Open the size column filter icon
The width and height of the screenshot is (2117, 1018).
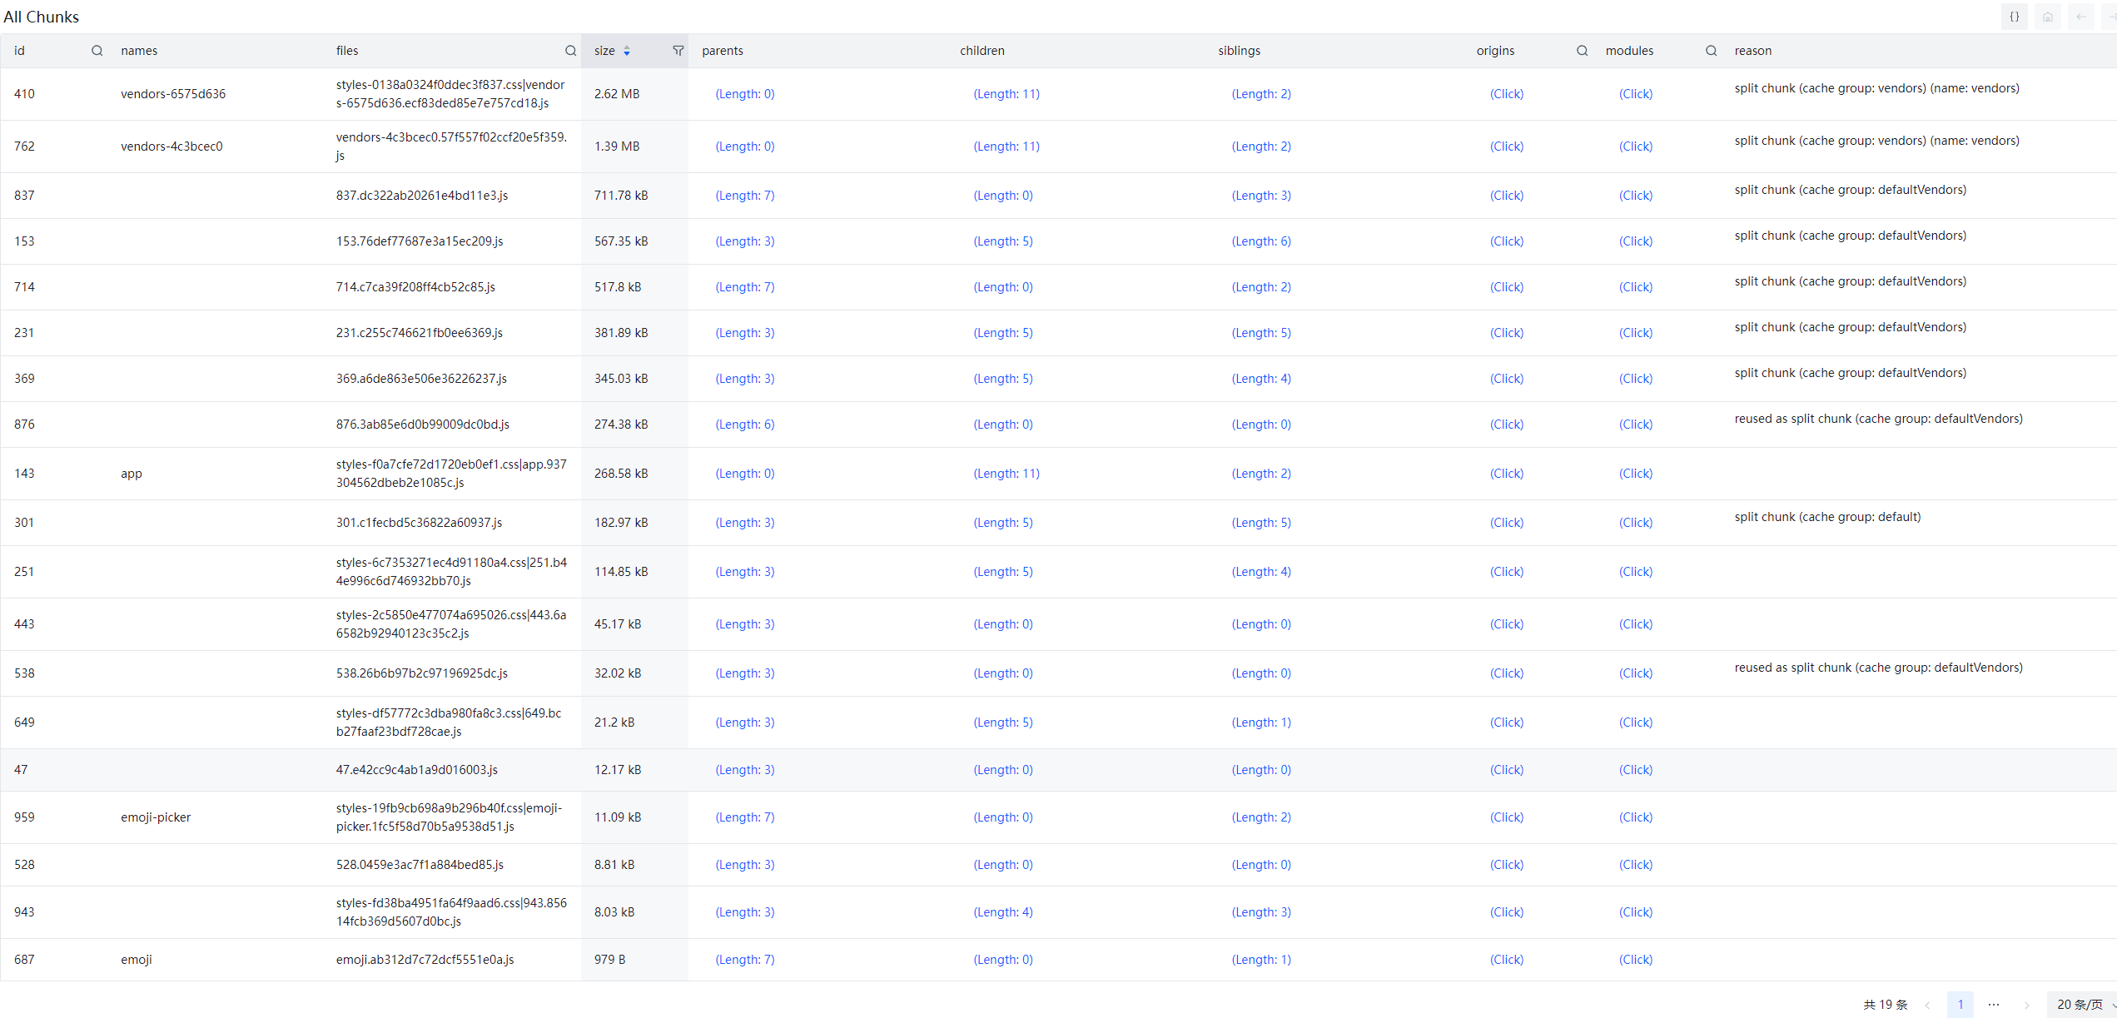[x=678, y=51]
